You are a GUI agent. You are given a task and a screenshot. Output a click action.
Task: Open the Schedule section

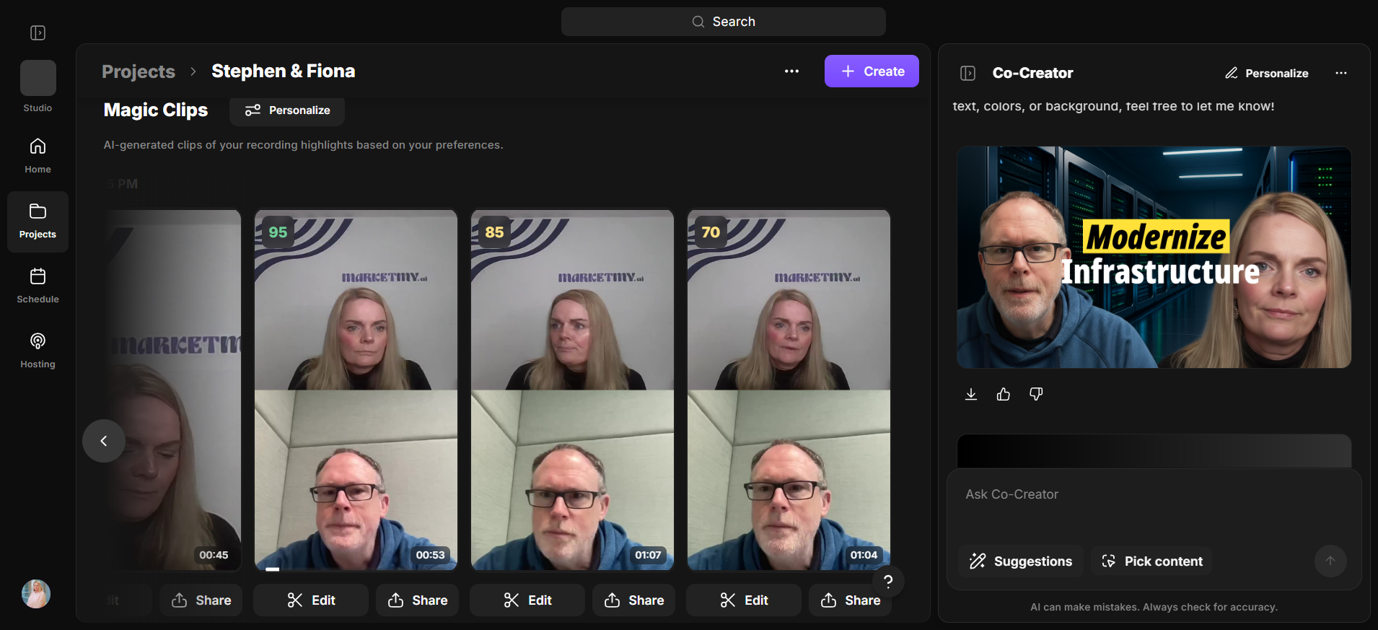(x=38, y=286)
